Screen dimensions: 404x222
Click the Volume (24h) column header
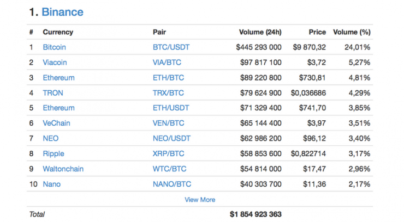click(x=260, y=32)
